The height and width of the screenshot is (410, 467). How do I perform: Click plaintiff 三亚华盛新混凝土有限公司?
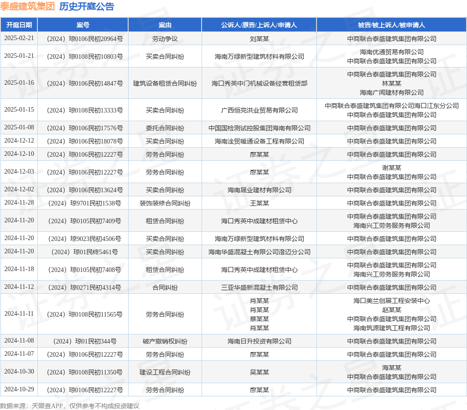coord(259,288)
